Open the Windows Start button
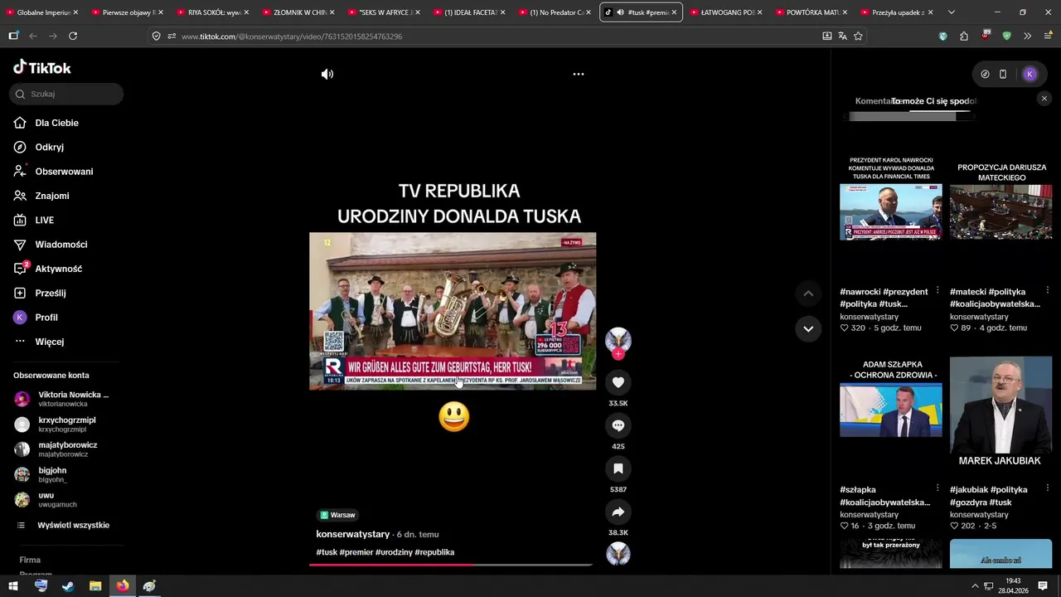The height and width of the screenshot is (597, 1061). tap(13, 586)
